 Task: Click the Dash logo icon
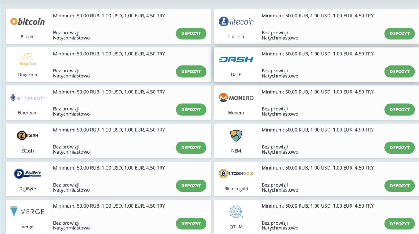[x=236, y=60]
